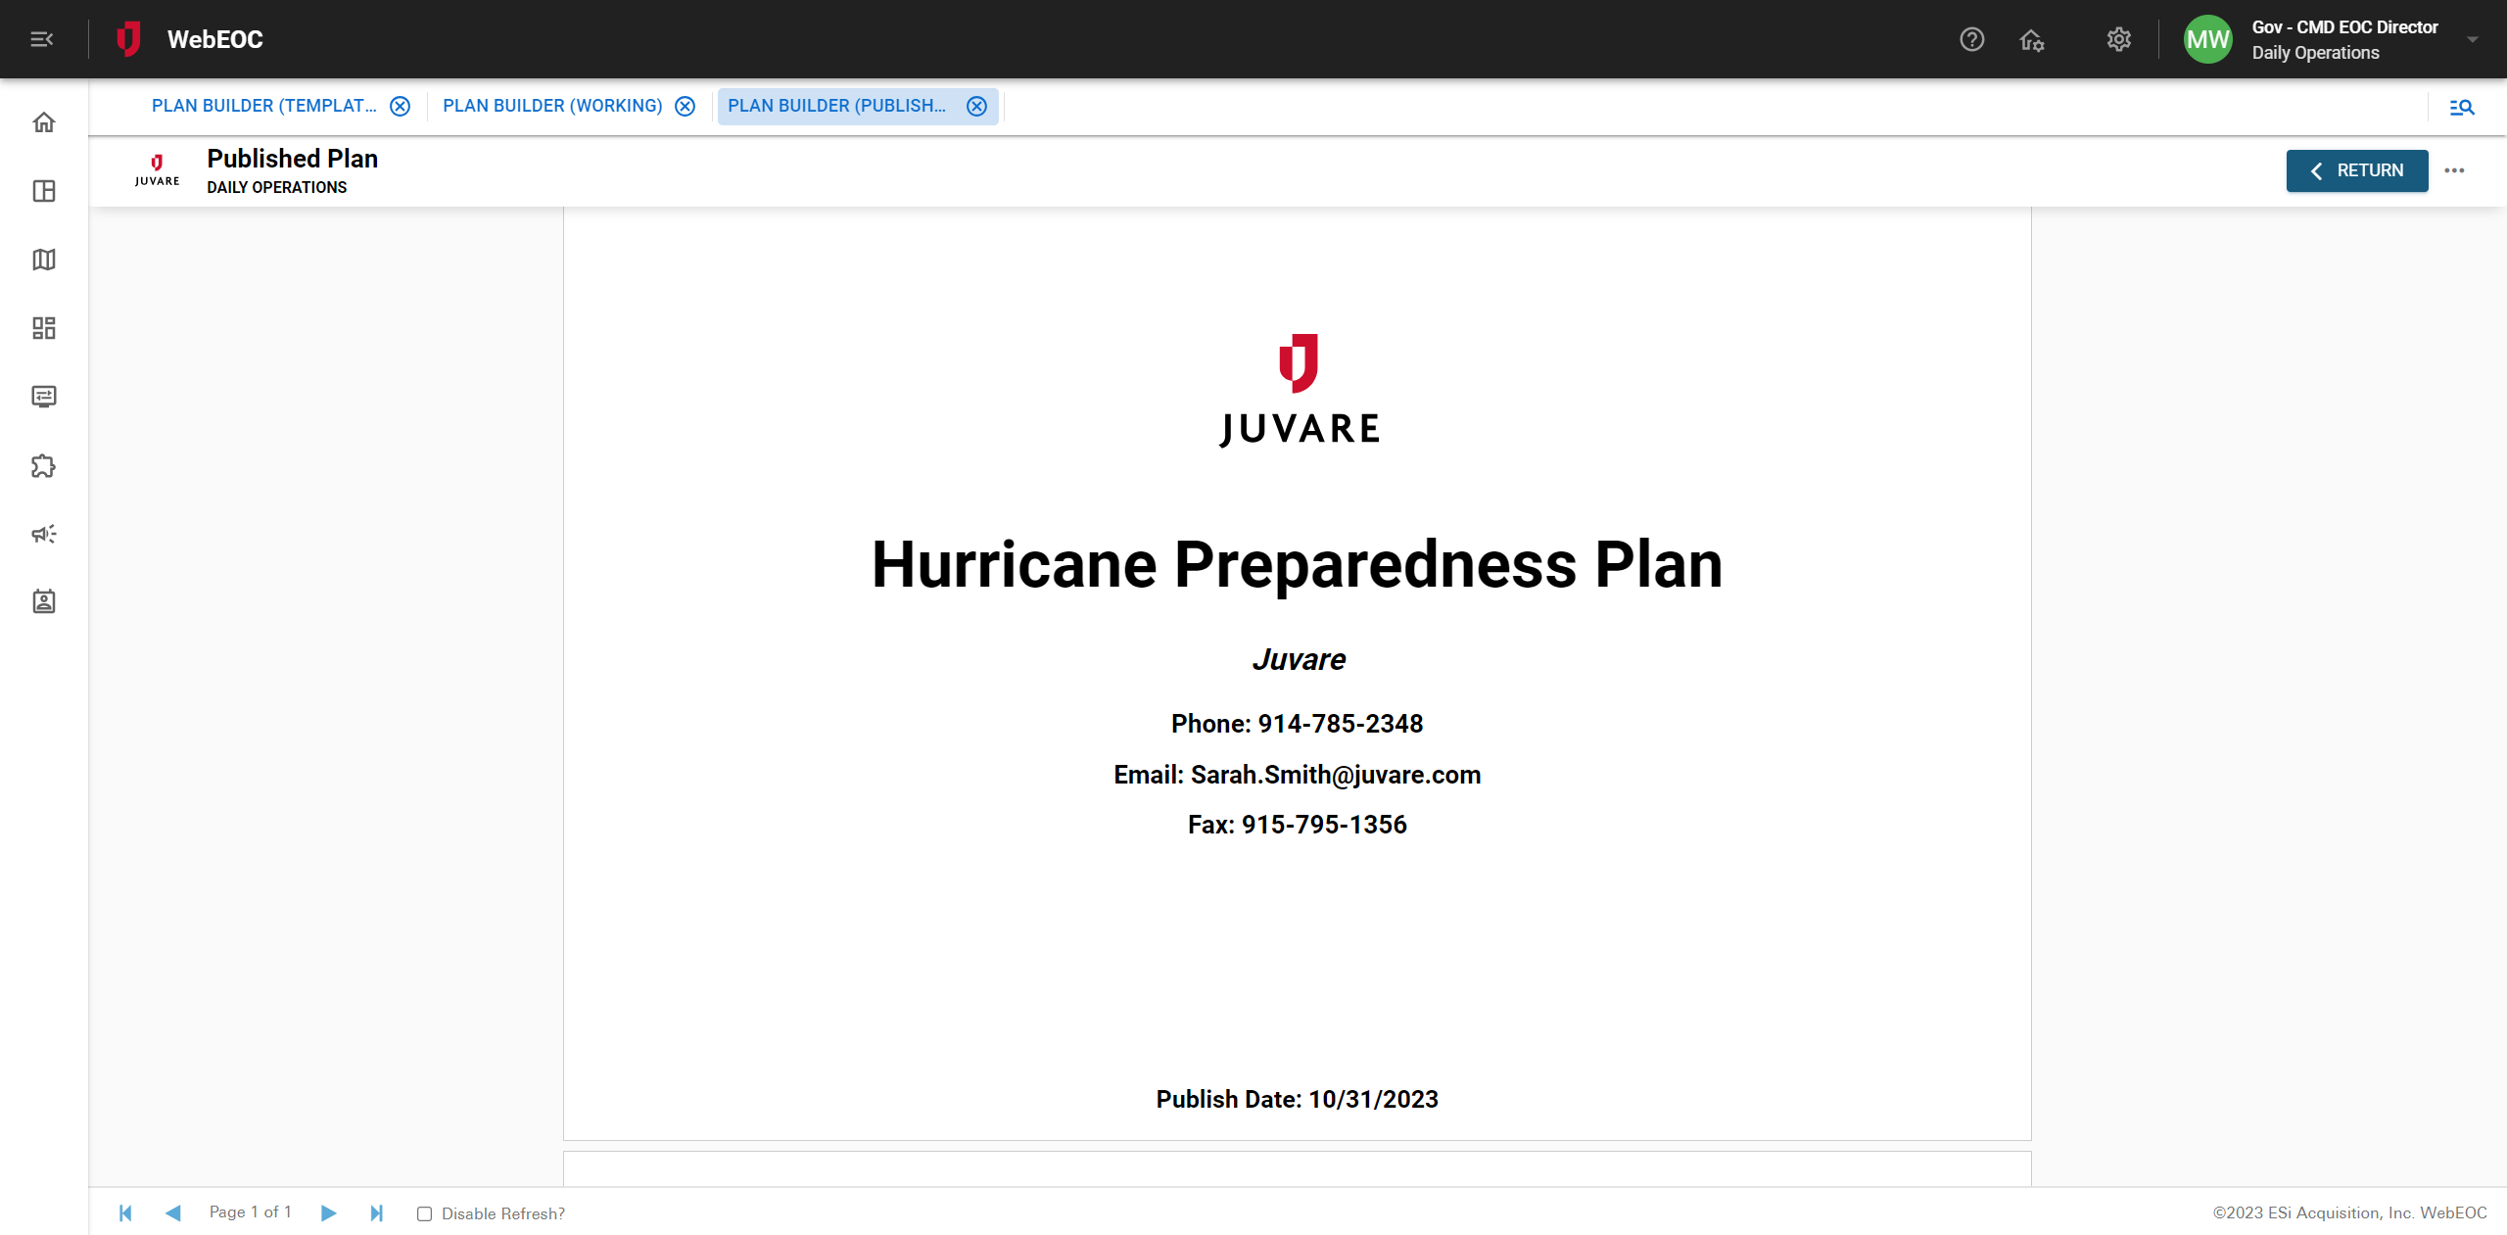Open the boards layout icon in sidebar

(x=44, y=191)
